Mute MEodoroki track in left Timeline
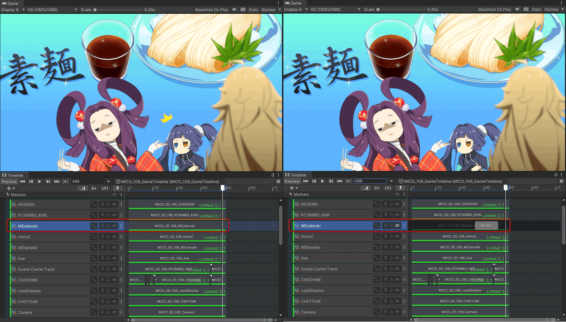Image resolution: width=566 pixels, height=322 pixels. coord(114,226)
